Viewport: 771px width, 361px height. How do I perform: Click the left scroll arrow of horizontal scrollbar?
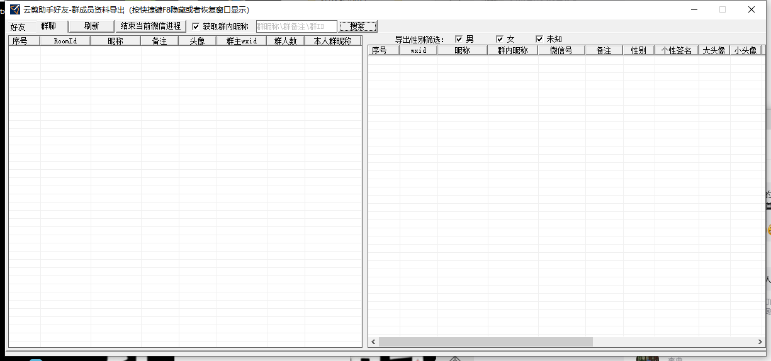(x=373, y=342)
